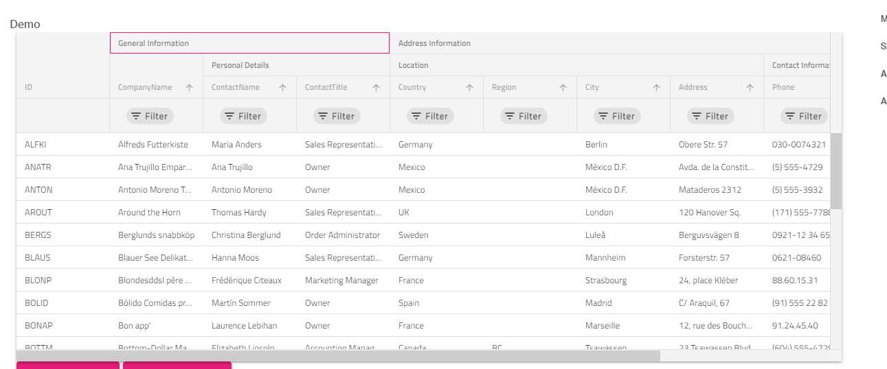The width and height of the screenshot is (887, 369).
Task: Select Thomas Hardy contact name cell
Action: pos(249,213)
